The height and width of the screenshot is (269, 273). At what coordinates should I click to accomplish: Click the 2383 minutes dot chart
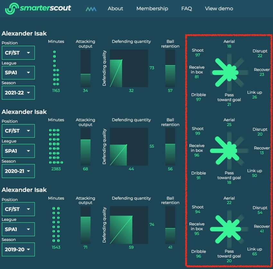(56, 146)
